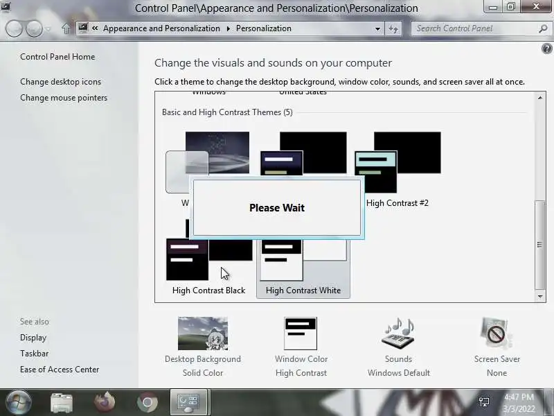Open the Windows Start orb
The width and height of the screenshot is (554, 416).
coord(19,402)
